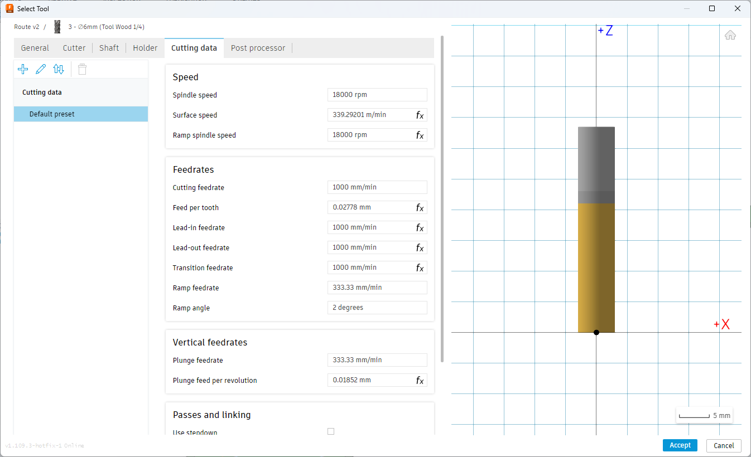751x457 pixels.
Task: Open Plunge feed per revolution fx expression
Action: point(420,381)
